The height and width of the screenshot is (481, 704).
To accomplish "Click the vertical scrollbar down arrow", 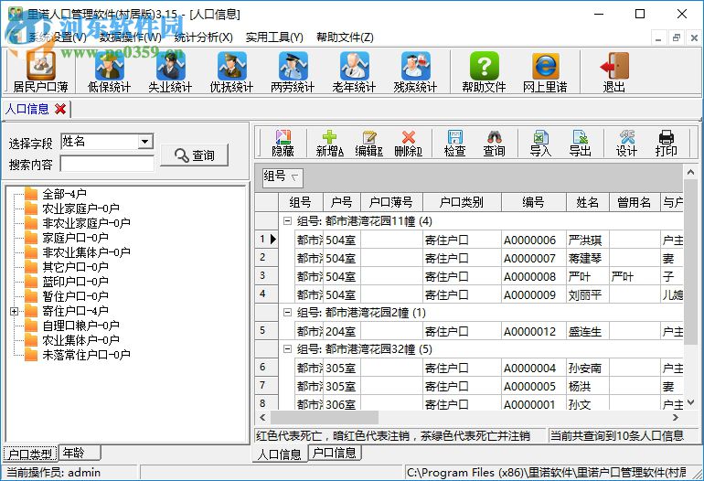I will click(690, 402).
